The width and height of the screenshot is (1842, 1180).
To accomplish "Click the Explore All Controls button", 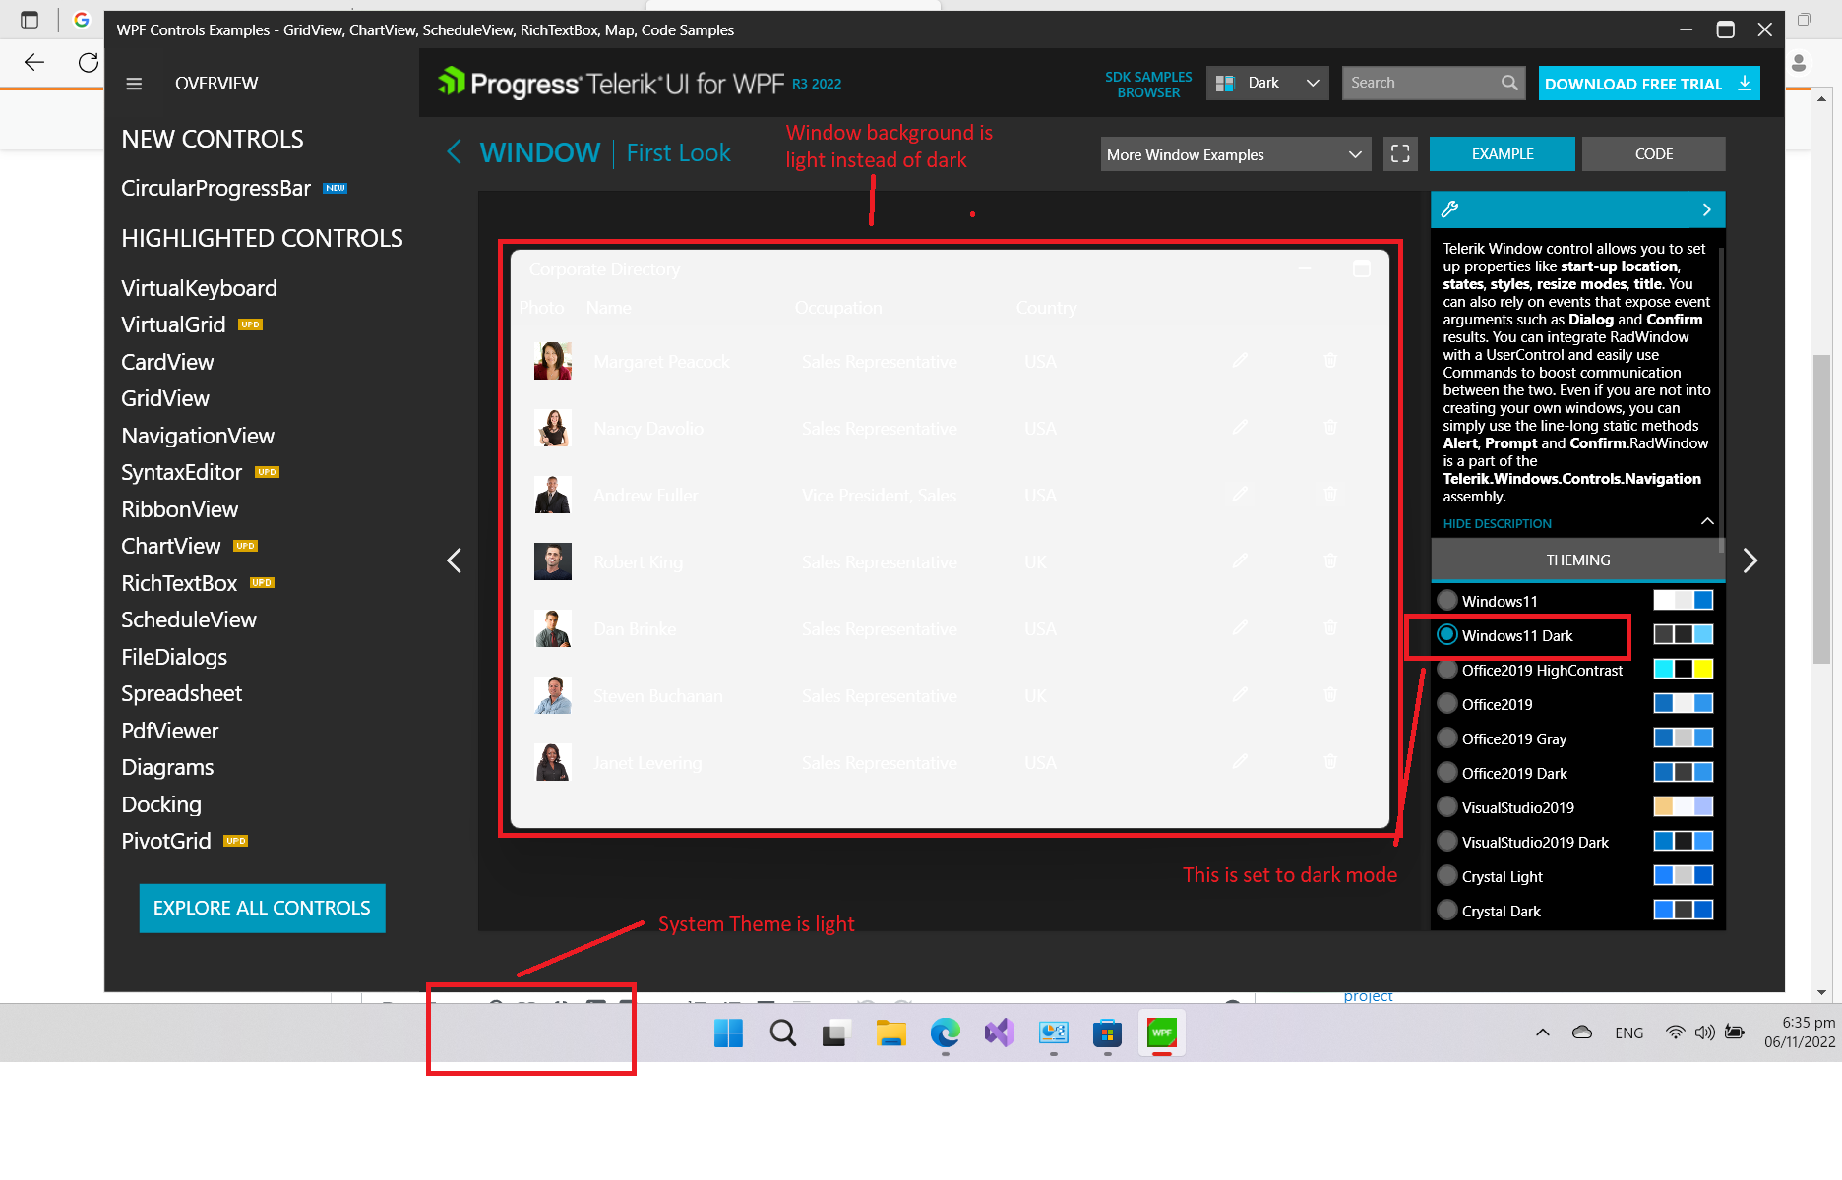I will click(x=262, y=908).
